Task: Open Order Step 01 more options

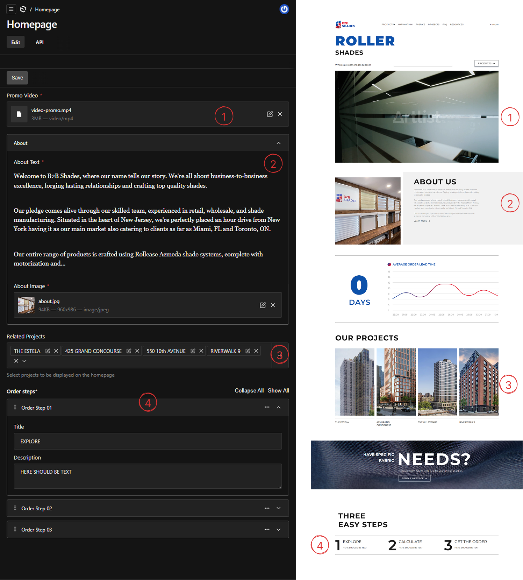Action: [x=267, y=407]
